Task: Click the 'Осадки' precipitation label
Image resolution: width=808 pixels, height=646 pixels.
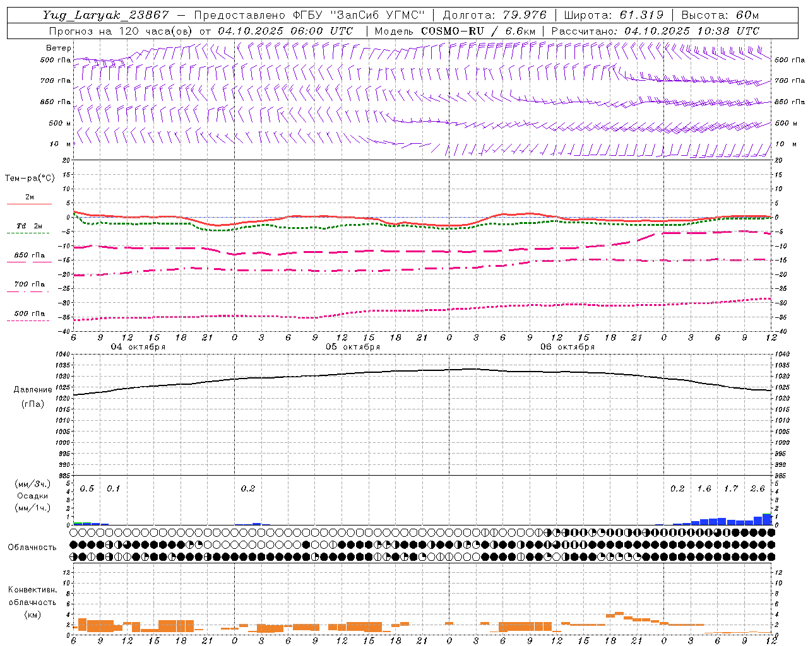Action: tap(32, 496)
